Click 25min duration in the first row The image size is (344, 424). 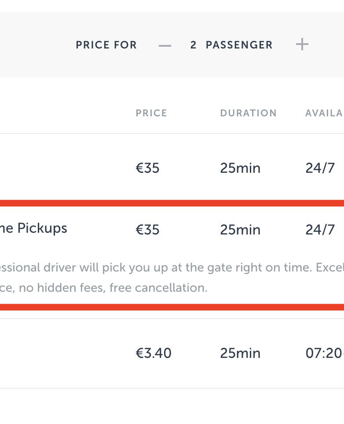pyautogui.click(x=240, y=168)
